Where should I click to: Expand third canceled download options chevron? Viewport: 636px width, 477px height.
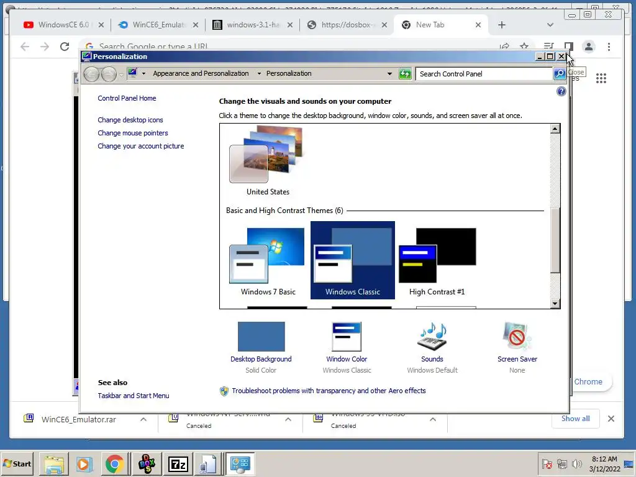point(433,419)
